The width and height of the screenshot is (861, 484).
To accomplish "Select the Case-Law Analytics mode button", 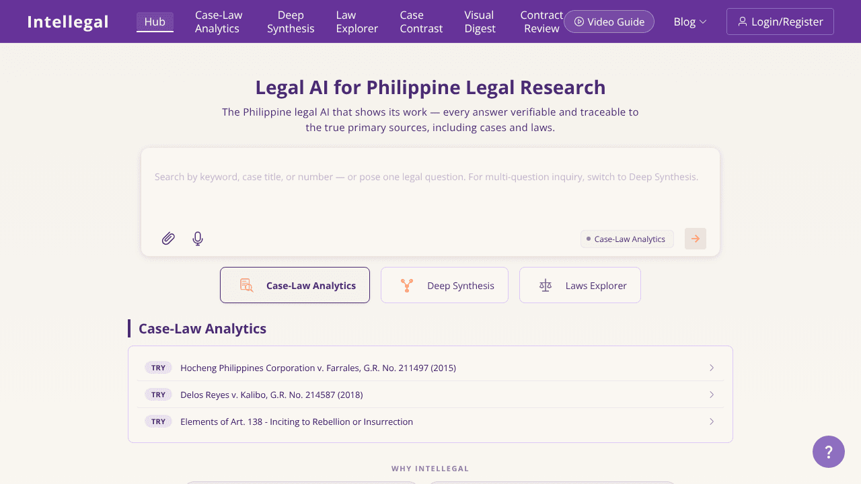I will tap(295, 285).
